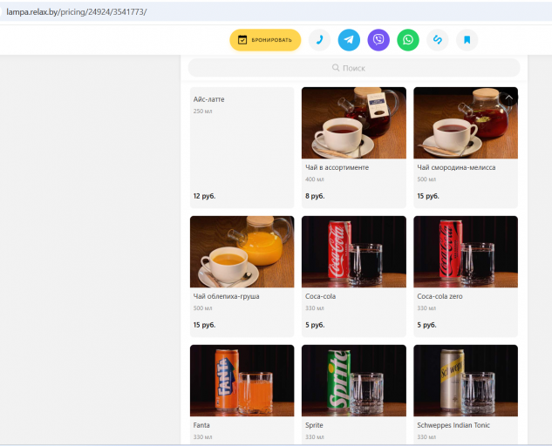Viewport: 552px width, 446px height.
Task: Open the Sprite can photo
Action: click(x=354, y=381)
